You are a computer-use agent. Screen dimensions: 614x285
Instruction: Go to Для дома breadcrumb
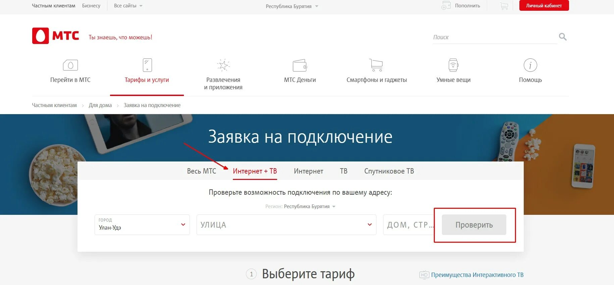[x=100, y=105]
